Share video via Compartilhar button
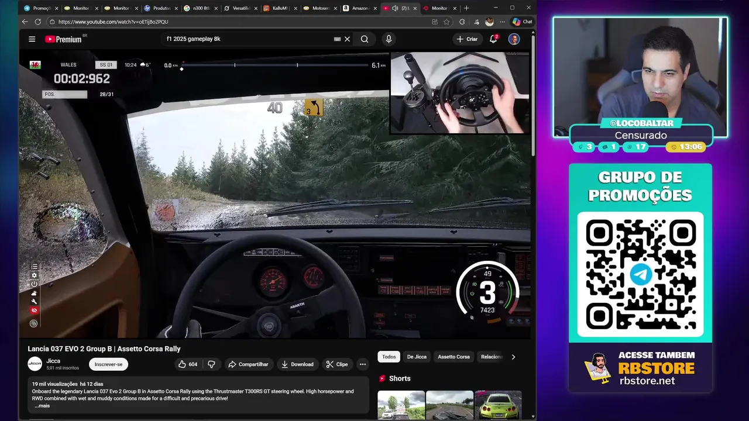Viewport: 749px width, 421px height. (x=248, y=364)
